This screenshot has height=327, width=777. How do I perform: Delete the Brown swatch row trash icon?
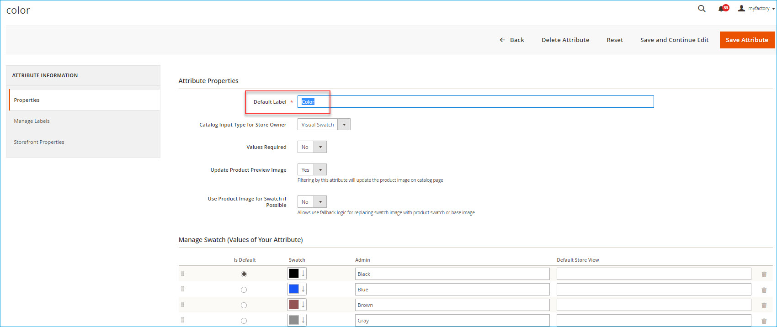coord(764,306)
